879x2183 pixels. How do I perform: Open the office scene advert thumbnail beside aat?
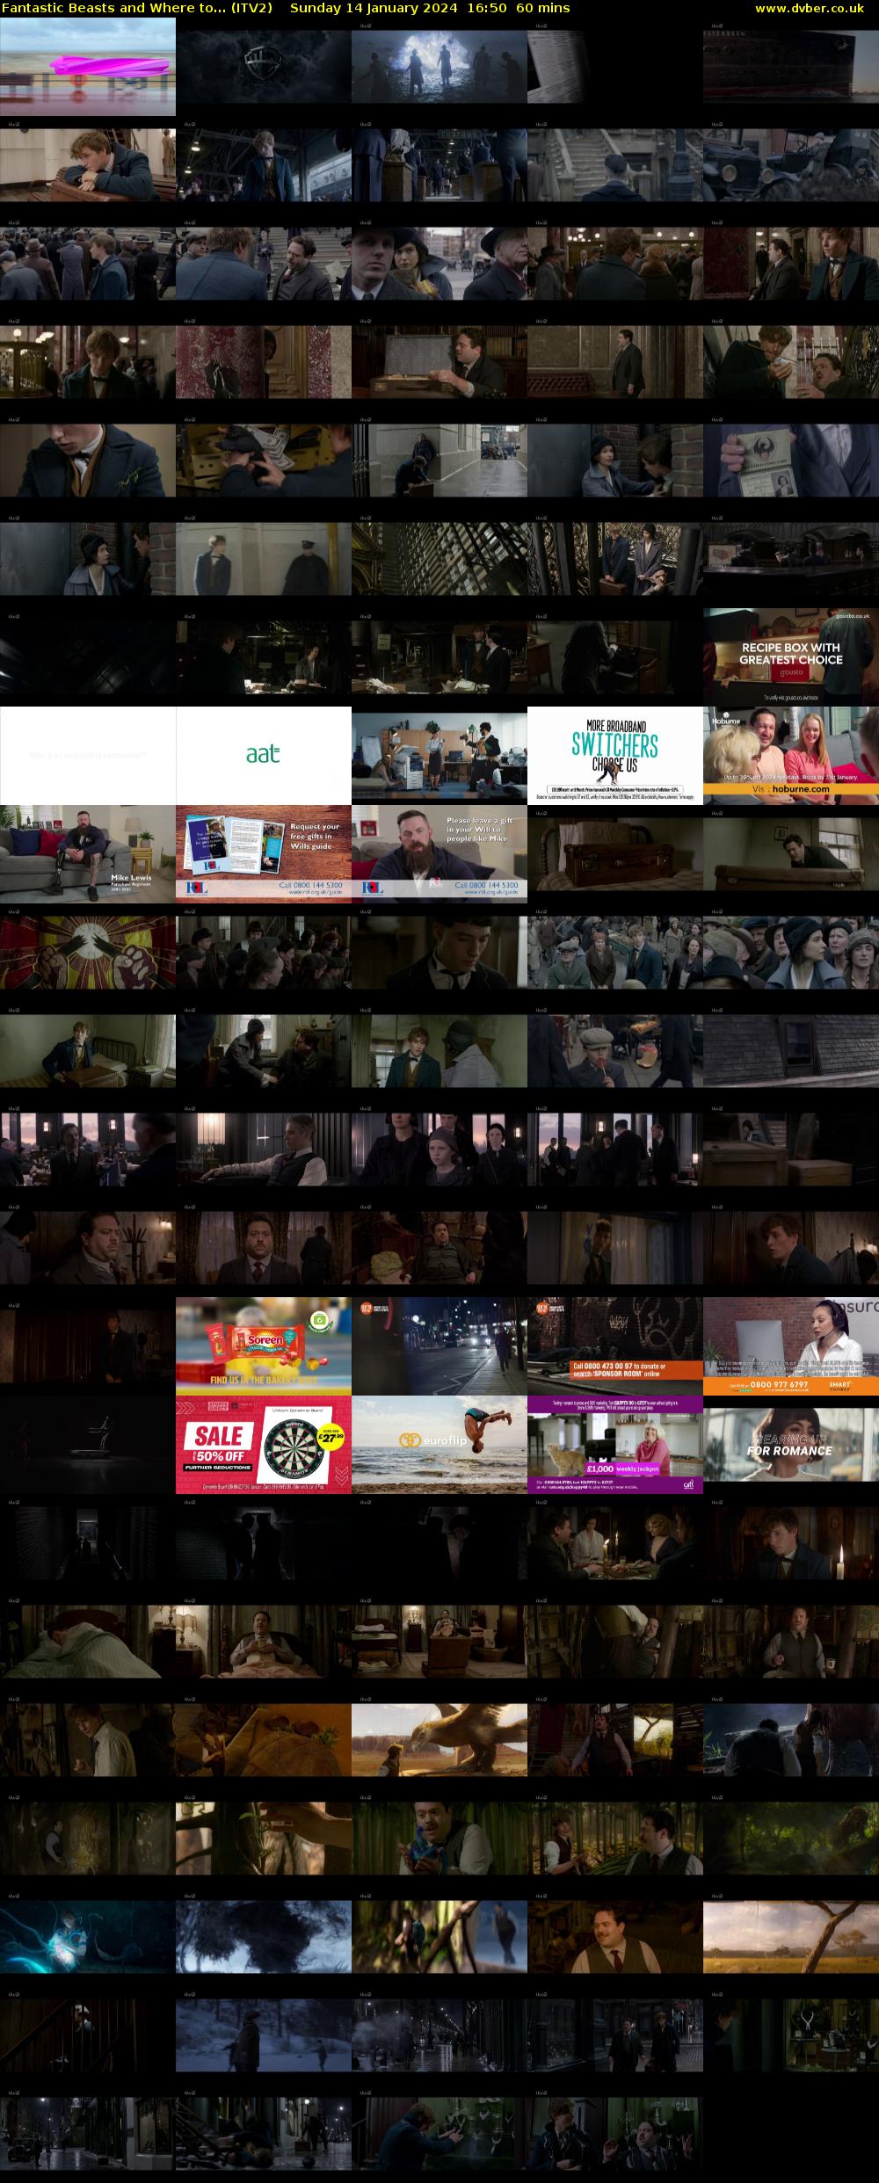click(439, 756)
